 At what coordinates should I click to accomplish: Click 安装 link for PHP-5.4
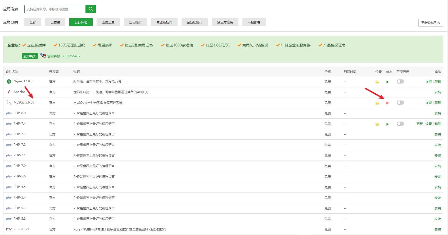coord(438,198)
